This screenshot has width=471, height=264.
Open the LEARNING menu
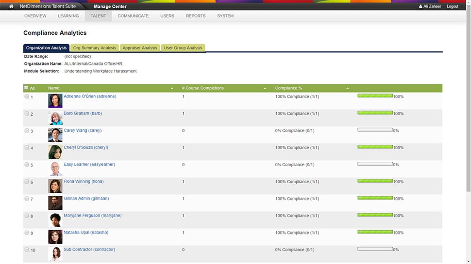pos(68,16)
